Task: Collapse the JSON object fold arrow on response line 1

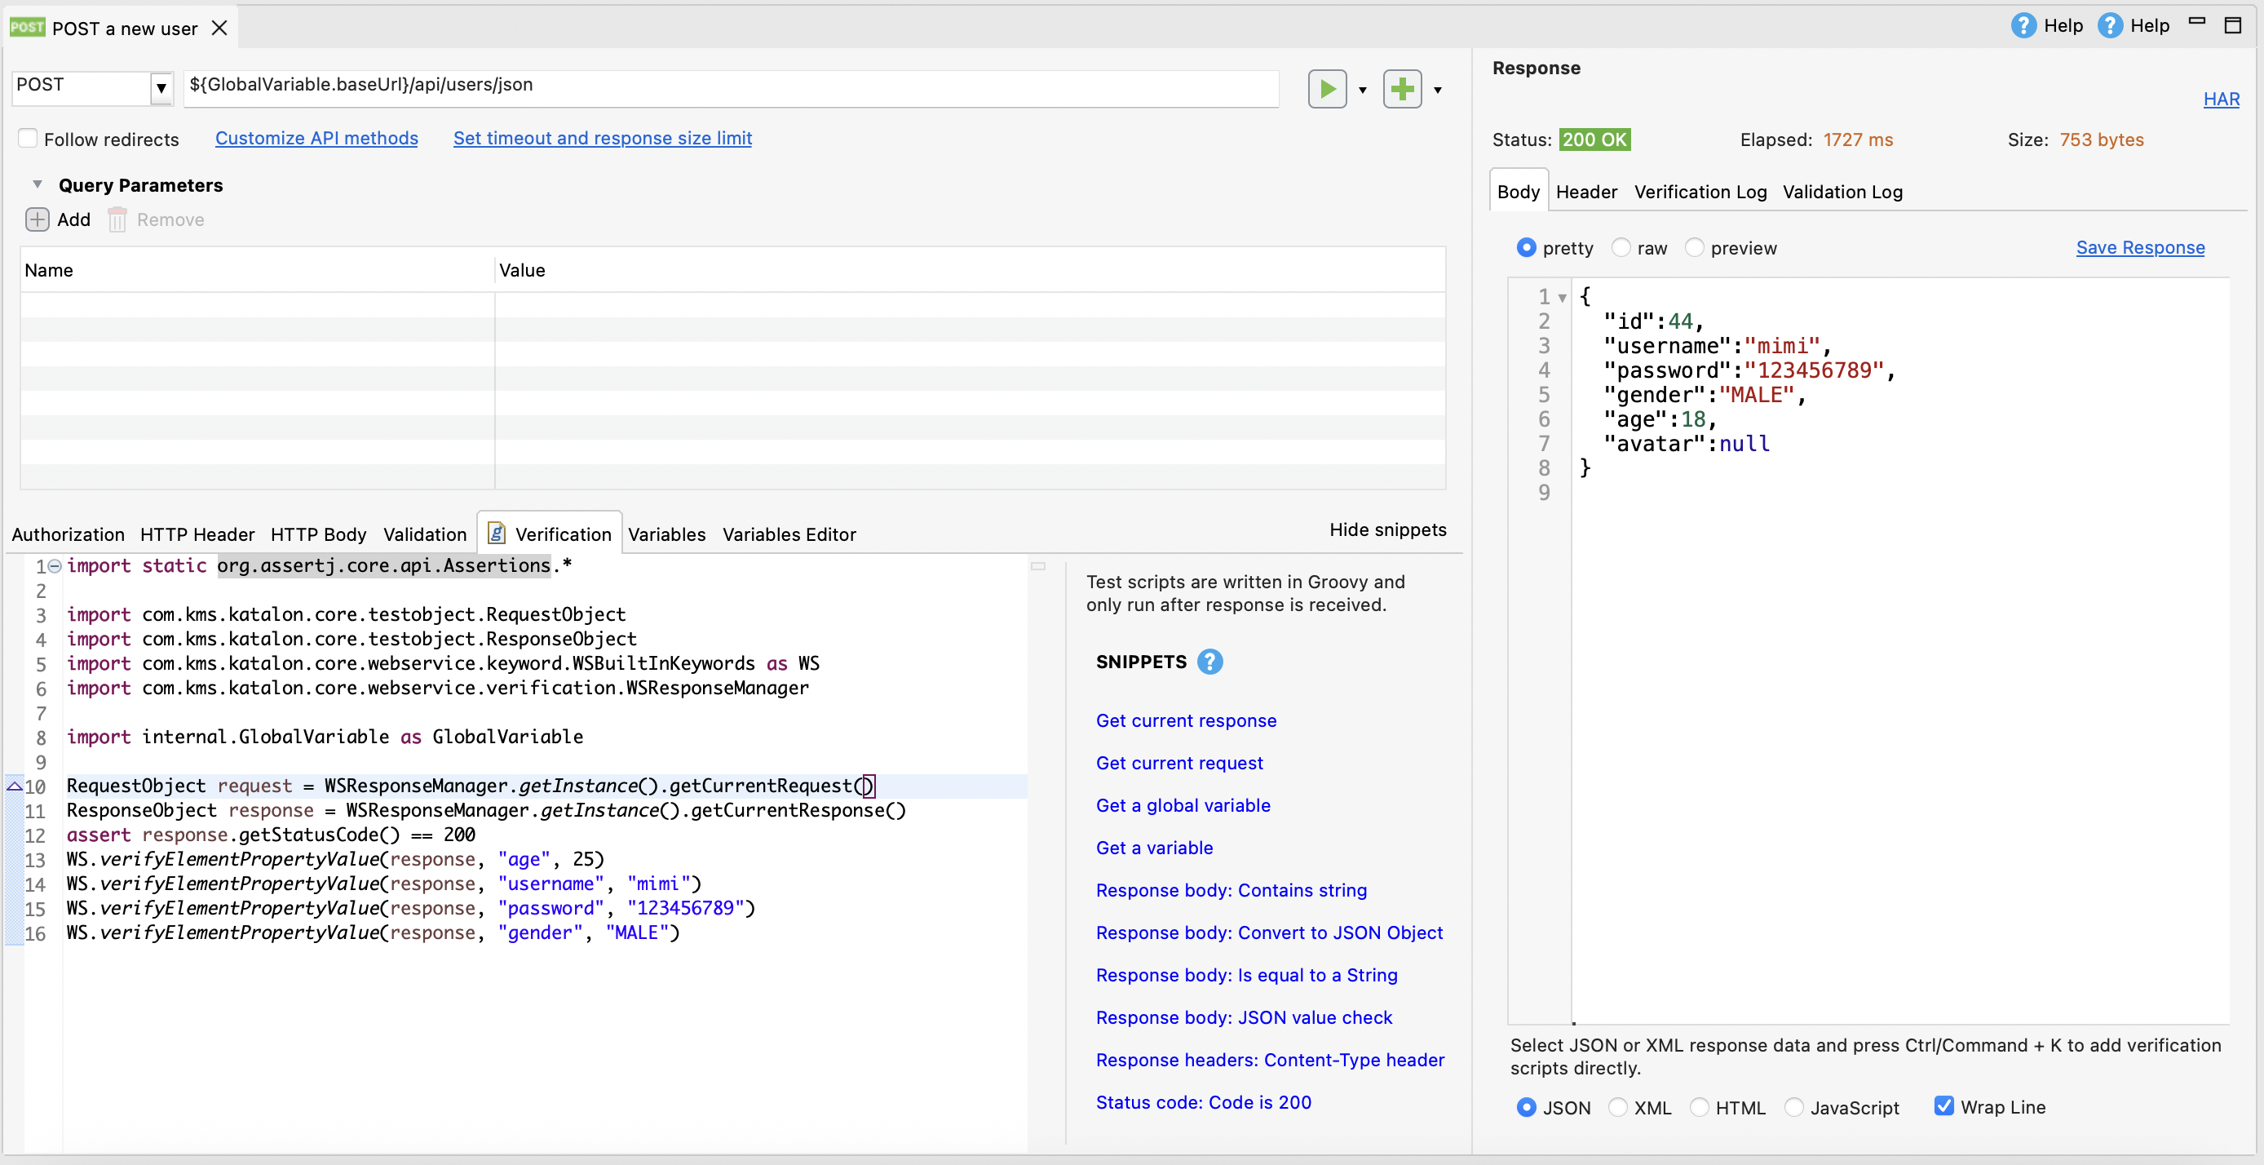Action: click(1562, 298)
